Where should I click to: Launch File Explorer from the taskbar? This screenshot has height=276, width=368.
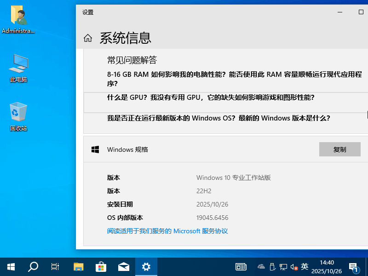click(78, 266)
